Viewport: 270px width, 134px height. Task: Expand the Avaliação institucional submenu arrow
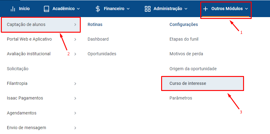75,54
